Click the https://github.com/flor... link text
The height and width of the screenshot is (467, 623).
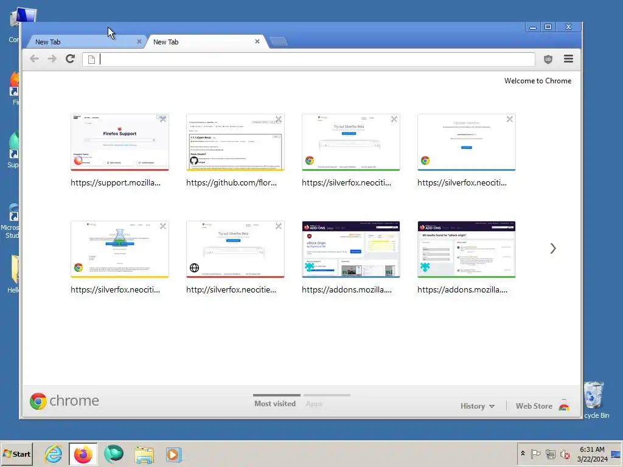(232, 182)
